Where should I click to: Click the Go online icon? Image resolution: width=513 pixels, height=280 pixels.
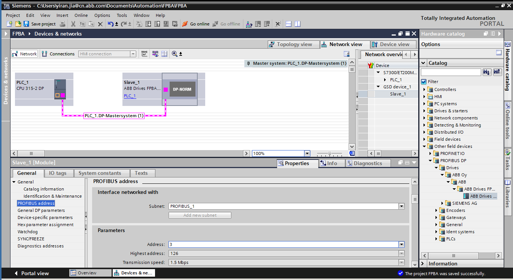click(x=185, y=24)
